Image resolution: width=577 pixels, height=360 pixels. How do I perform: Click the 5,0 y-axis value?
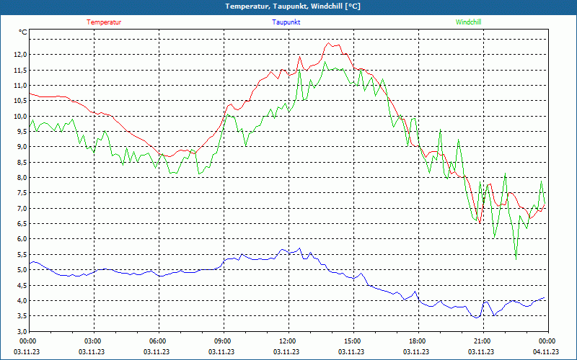22,270
